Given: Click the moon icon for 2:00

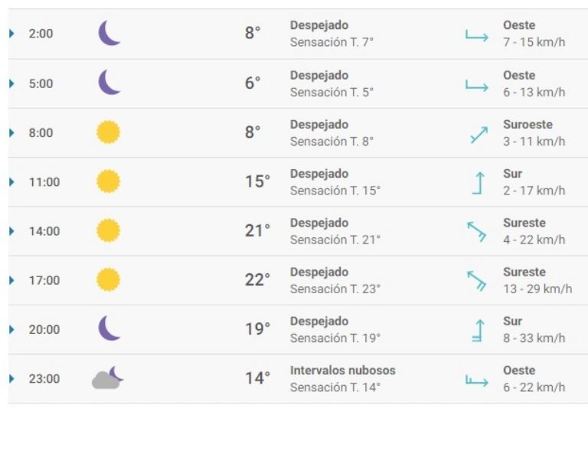Looking at the screenshot, I should tap(109, 34).
